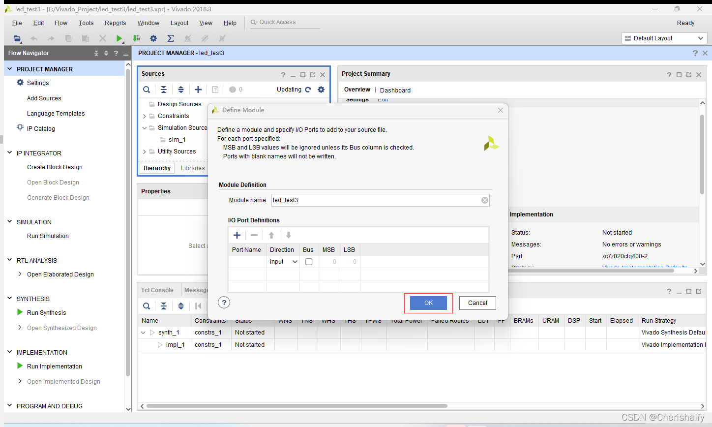Confirm the module with OK

pyautogui.click(x=429, y=303)
